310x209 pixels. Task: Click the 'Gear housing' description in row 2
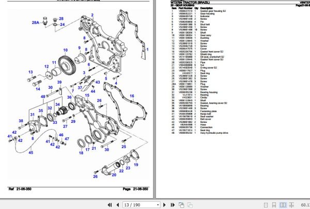(207, 13)
